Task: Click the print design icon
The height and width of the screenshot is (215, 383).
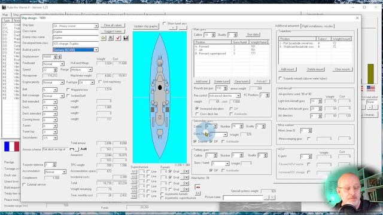Action: coord(111,38)
